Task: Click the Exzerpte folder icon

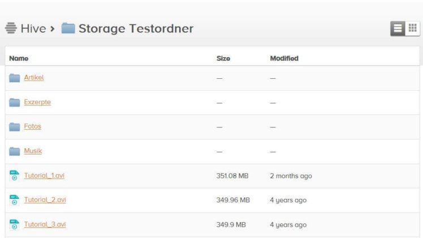Action: click(15, 103)
